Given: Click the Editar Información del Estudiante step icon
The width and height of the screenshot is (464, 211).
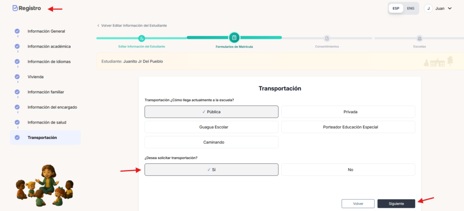Looking at the screenshot, I should 141,38.
